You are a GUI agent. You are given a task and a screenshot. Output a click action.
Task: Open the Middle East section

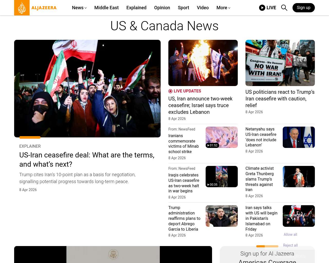pyautogui.click(x=106, y=8)
